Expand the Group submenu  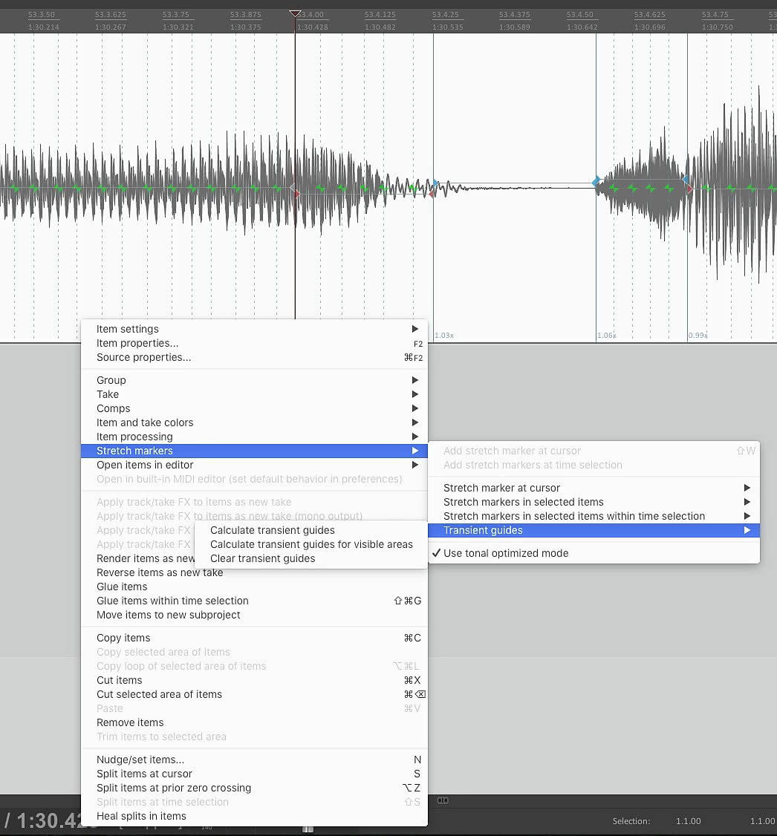[x=254, y=380]
